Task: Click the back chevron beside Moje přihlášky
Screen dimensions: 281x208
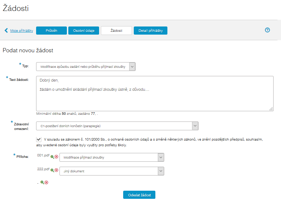Action: coord(6,30)
